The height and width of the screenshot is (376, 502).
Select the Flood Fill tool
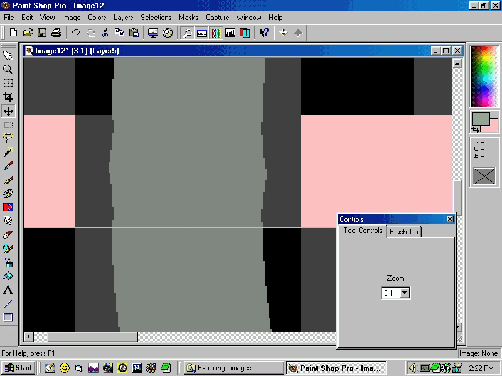click(x=8, y=276)
